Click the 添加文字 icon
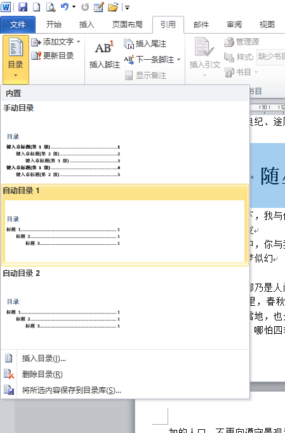Image resolution: width=285 pixels, height=433 pixels. tap(36, 42)
